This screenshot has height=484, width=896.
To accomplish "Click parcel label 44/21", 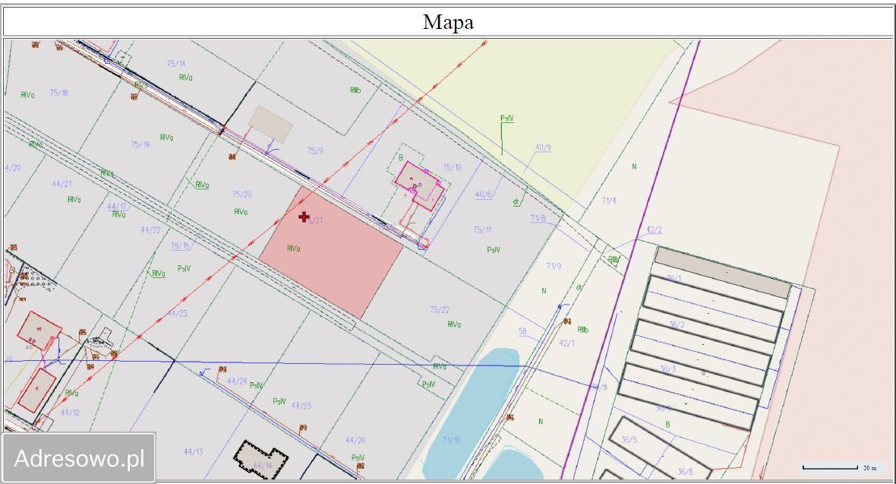I will point(62,184).
